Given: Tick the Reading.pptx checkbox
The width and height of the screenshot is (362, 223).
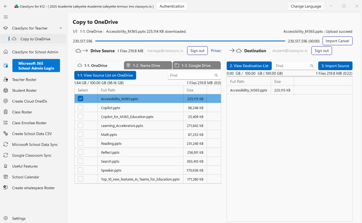Looking at the screenshot, I should click(x=80, y=143).
